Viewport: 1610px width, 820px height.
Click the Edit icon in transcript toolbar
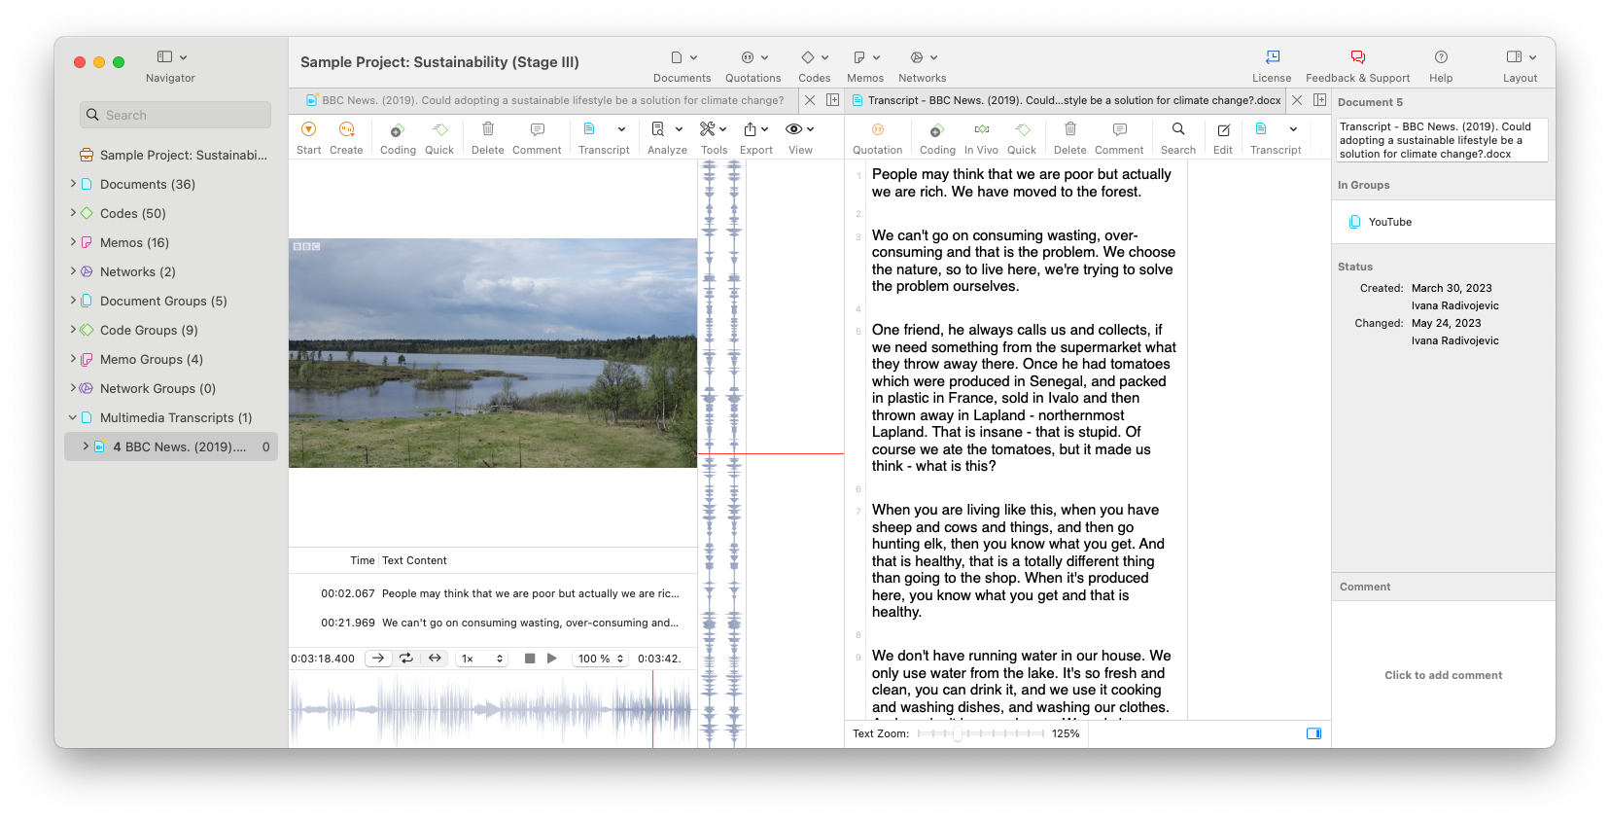tap(1223, 130)
